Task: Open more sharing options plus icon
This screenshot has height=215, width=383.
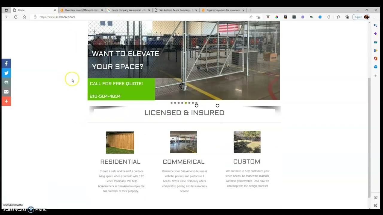Action: click(x=6, y=101)
